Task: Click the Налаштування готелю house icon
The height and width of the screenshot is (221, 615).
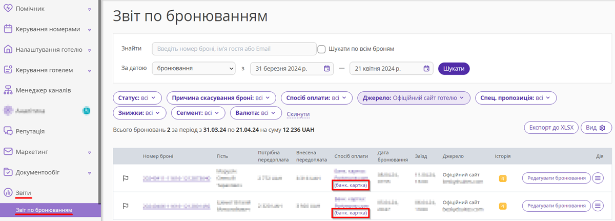Action: [x=8, y=50]
